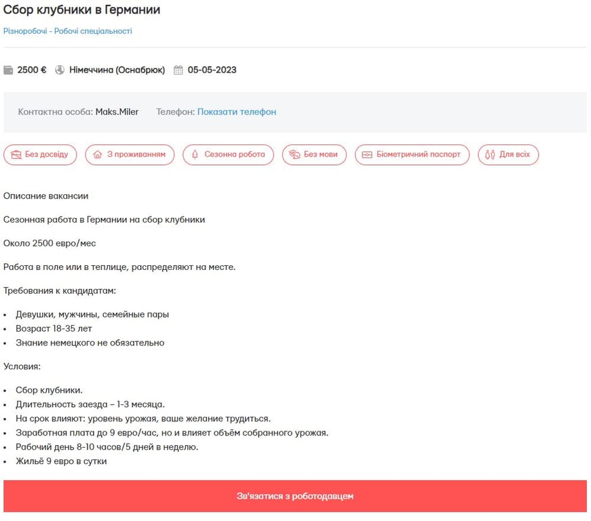Image resolution: width=591 pixels, height=521 pixels.
Task: Toggle the 'Біометричний паспорт' tag
Action: pyautogui.click(x=412, y=155)
